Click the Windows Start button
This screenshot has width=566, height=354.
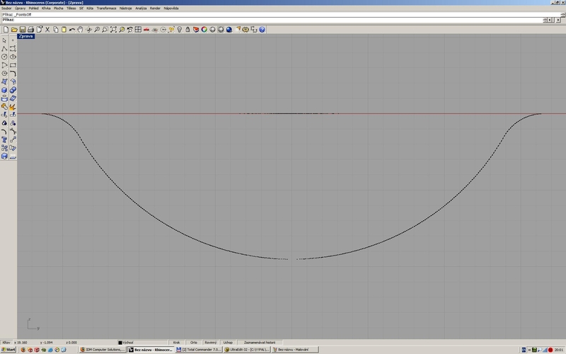click(9, 350)
